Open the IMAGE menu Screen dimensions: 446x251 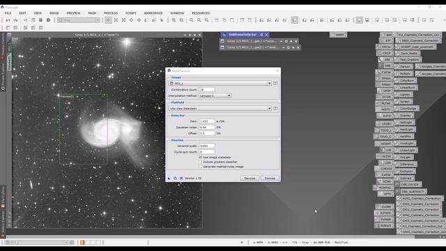pyautogui.click(x=54, y=13)
